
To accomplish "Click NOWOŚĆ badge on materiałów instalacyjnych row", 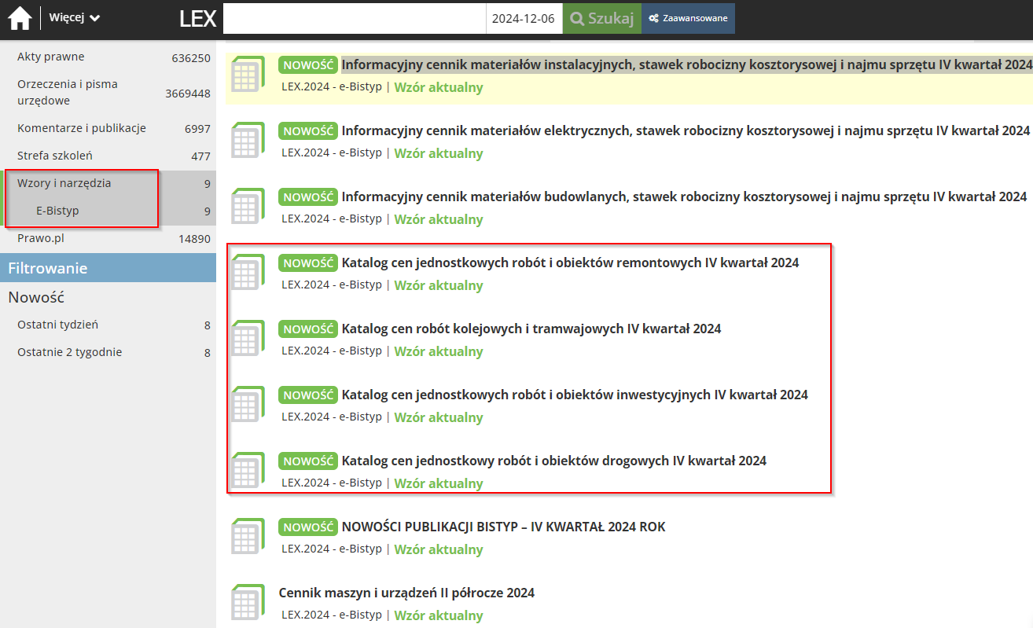I will click(308, 64).
